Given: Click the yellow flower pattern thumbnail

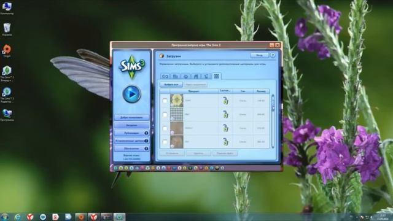Looking at the screenshot, I should tap(177, 101).
